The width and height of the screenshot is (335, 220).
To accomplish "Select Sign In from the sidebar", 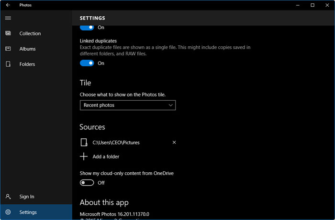I will [26, 197].
